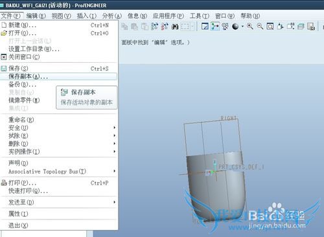Click the shaded sphere display style icon

click(235, 27)
